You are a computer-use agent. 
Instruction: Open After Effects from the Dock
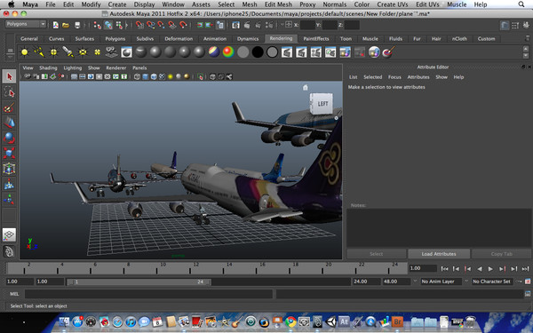tap(344, 321)
